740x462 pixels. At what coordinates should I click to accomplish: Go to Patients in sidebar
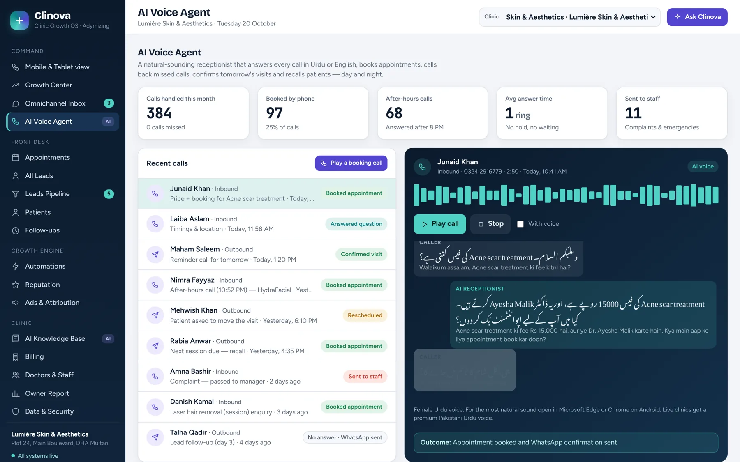pyautogui.click(x=62, y=212)
